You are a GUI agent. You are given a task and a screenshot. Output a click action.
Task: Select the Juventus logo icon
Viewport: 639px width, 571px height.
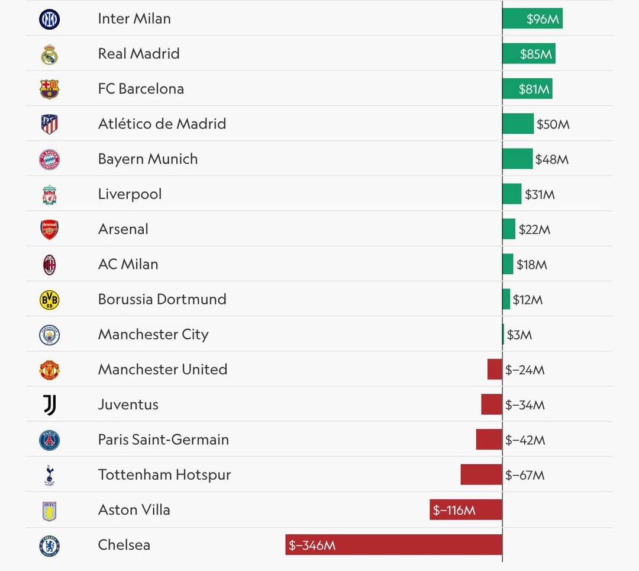pyautogui.click(x=50, y=405)
